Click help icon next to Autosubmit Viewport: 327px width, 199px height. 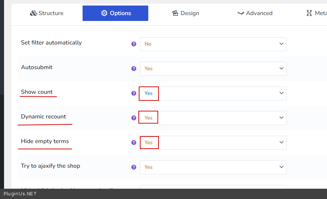click(x=134, y=68)
